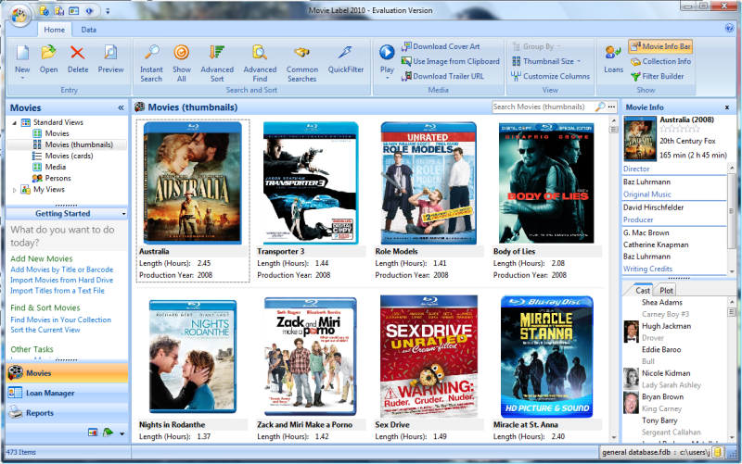Click Import Movies from Hard Drive
The image size is (742, 464).
(x=62, y=280)
